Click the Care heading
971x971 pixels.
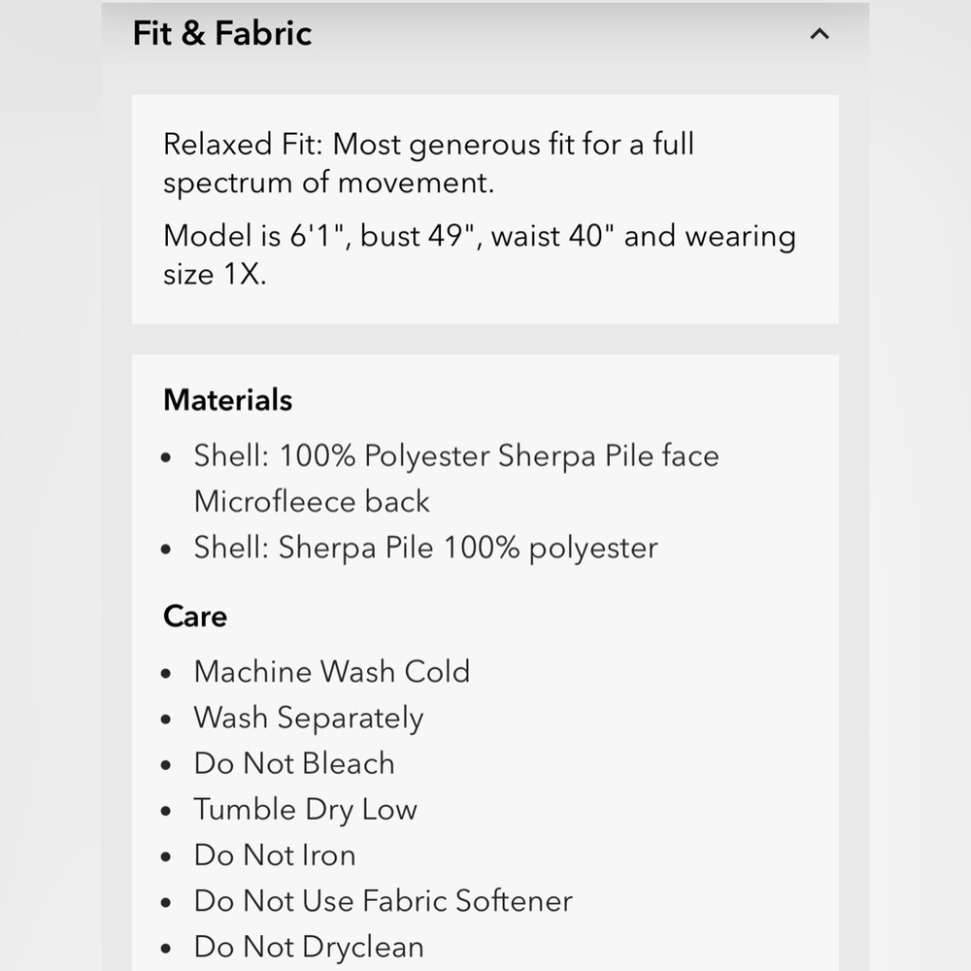pos(195,617)
